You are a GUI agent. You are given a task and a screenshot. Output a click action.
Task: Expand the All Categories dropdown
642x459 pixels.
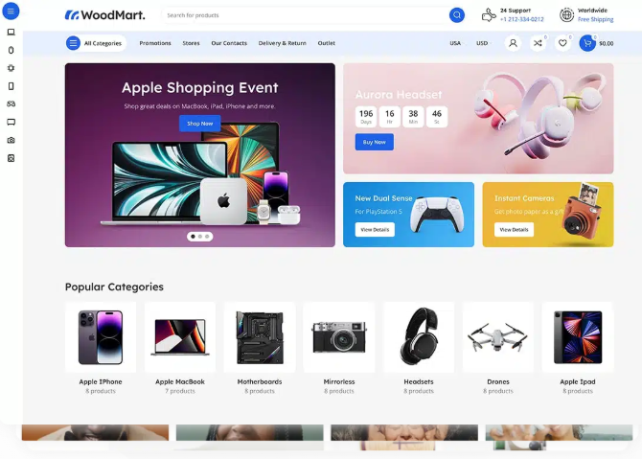click(x=96, y=43)
